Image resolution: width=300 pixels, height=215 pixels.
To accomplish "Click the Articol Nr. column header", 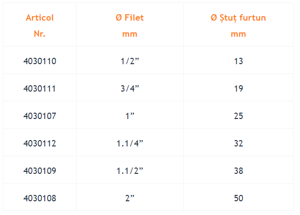I will coord(40,25).
